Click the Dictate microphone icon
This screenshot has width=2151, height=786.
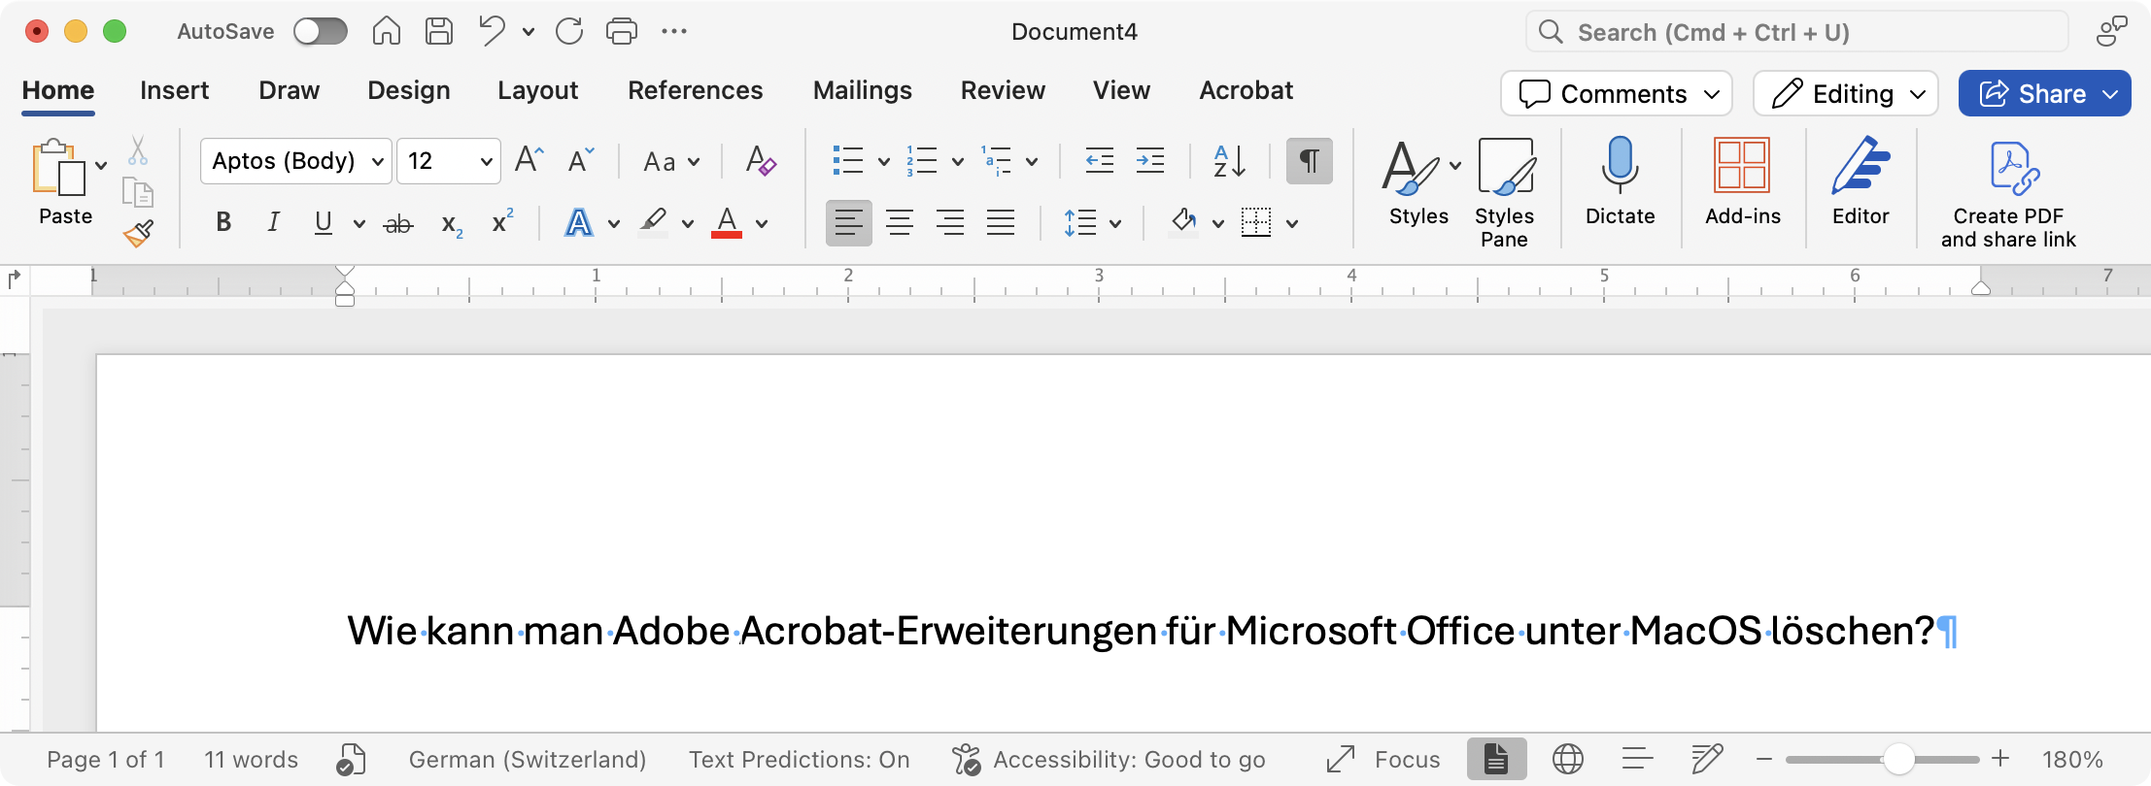[1620, 165]
